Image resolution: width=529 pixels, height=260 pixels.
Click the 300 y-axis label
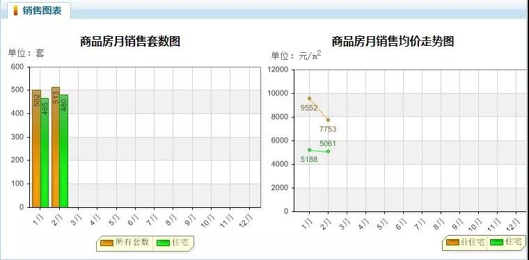tap(17, 137)
